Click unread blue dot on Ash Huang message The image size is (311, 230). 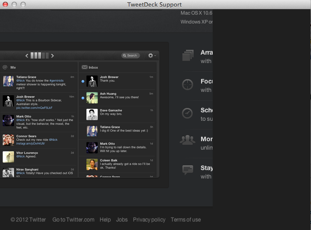click(x=83, y=98)
